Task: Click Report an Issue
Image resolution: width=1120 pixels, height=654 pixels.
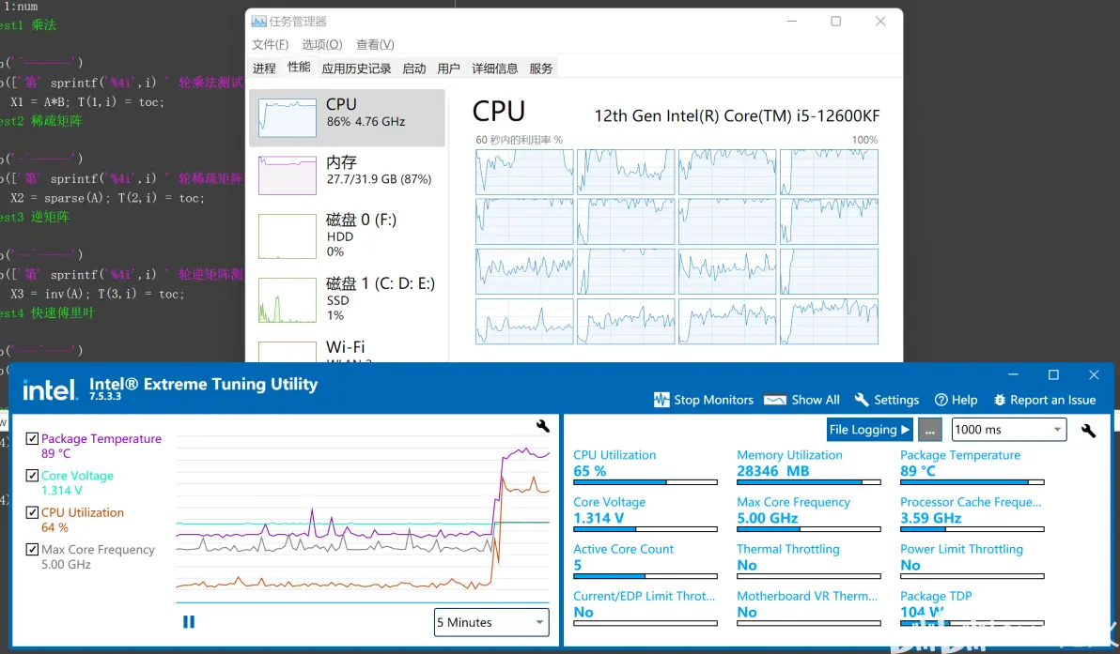Action: pyautogui.click(x=1044, y=400)
